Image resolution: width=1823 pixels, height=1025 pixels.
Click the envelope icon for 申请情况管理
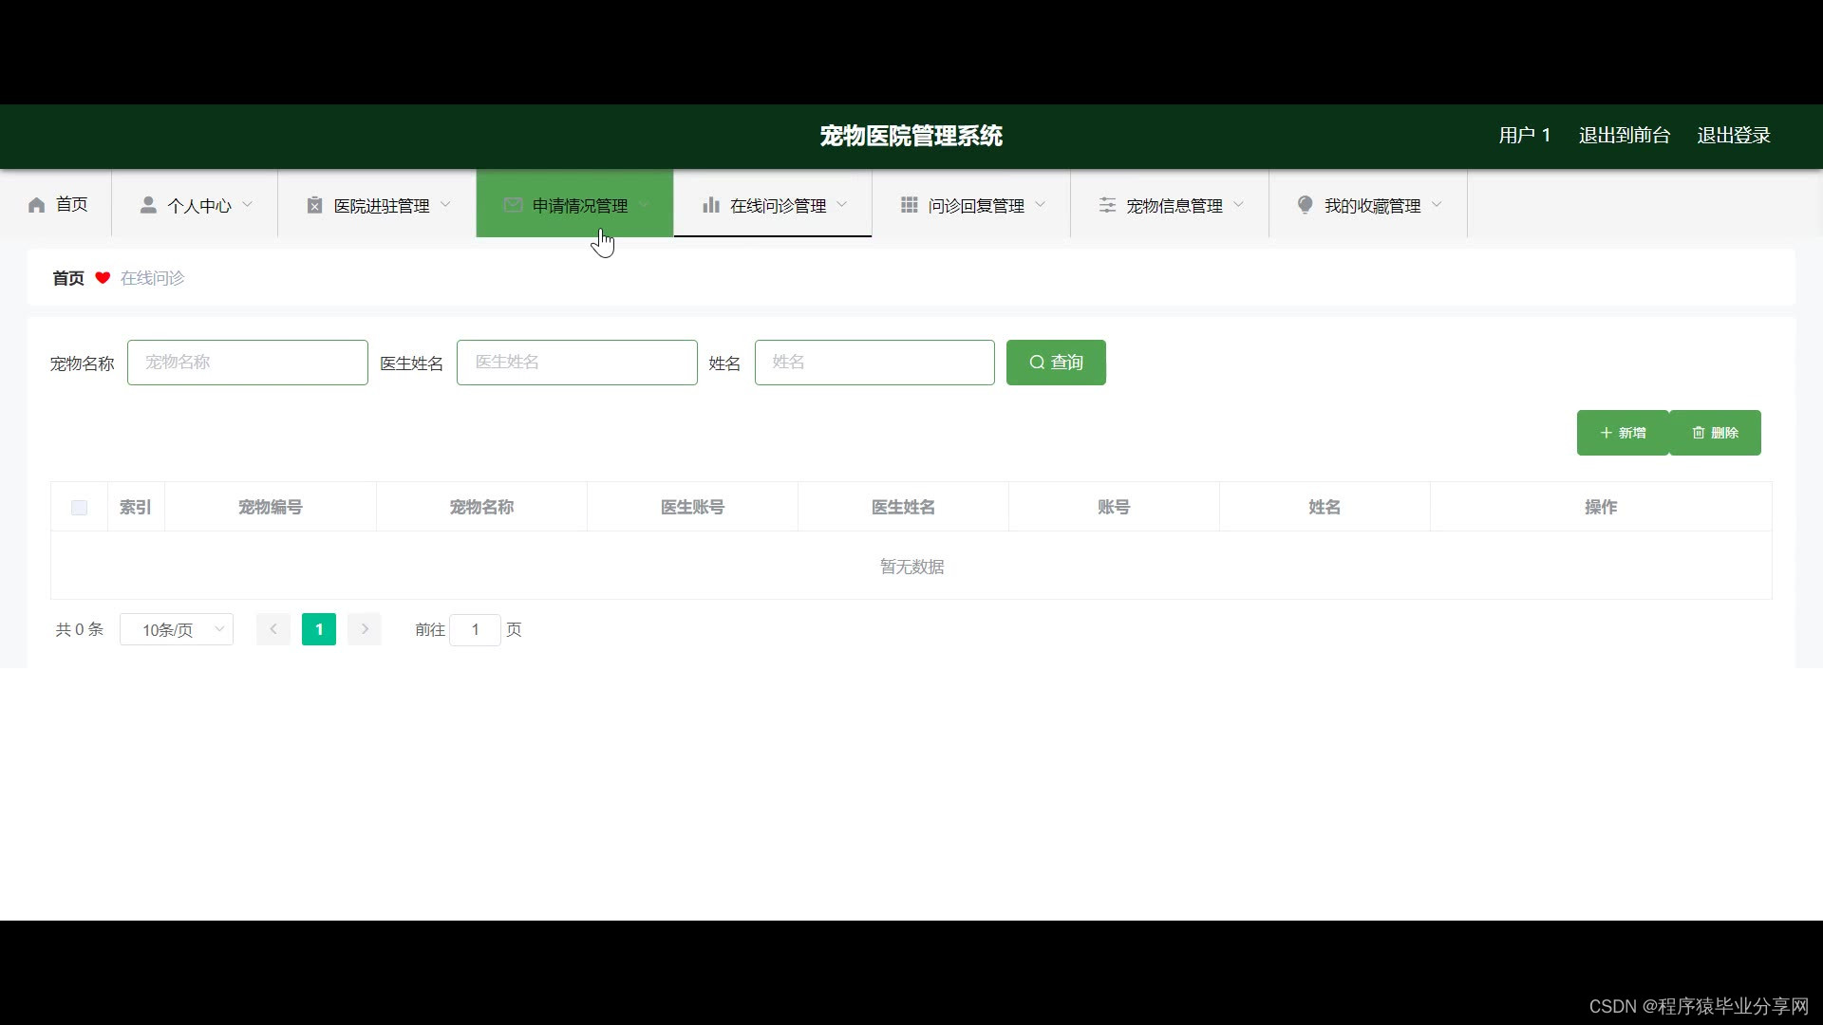(x=513, y=205)
